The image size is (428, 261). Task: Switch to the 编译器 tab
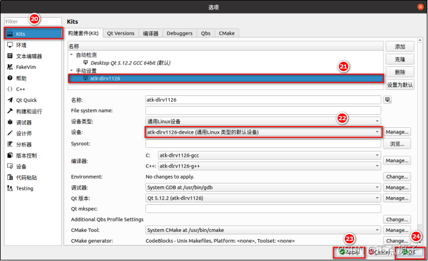pos(151,33)
